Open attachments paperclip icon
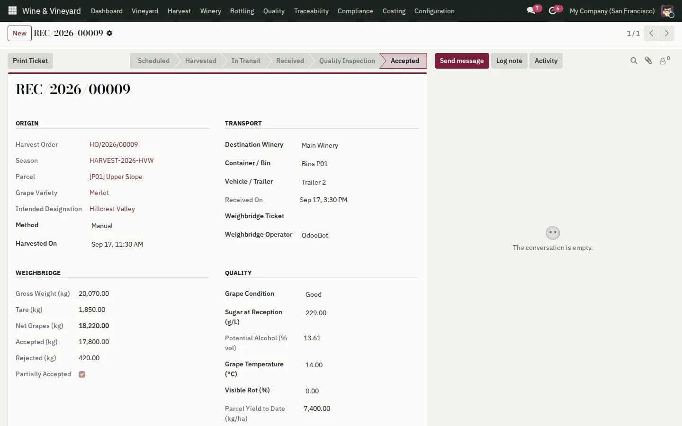The width and height of the screenshot is (682, 426). (x=648, y=61)
